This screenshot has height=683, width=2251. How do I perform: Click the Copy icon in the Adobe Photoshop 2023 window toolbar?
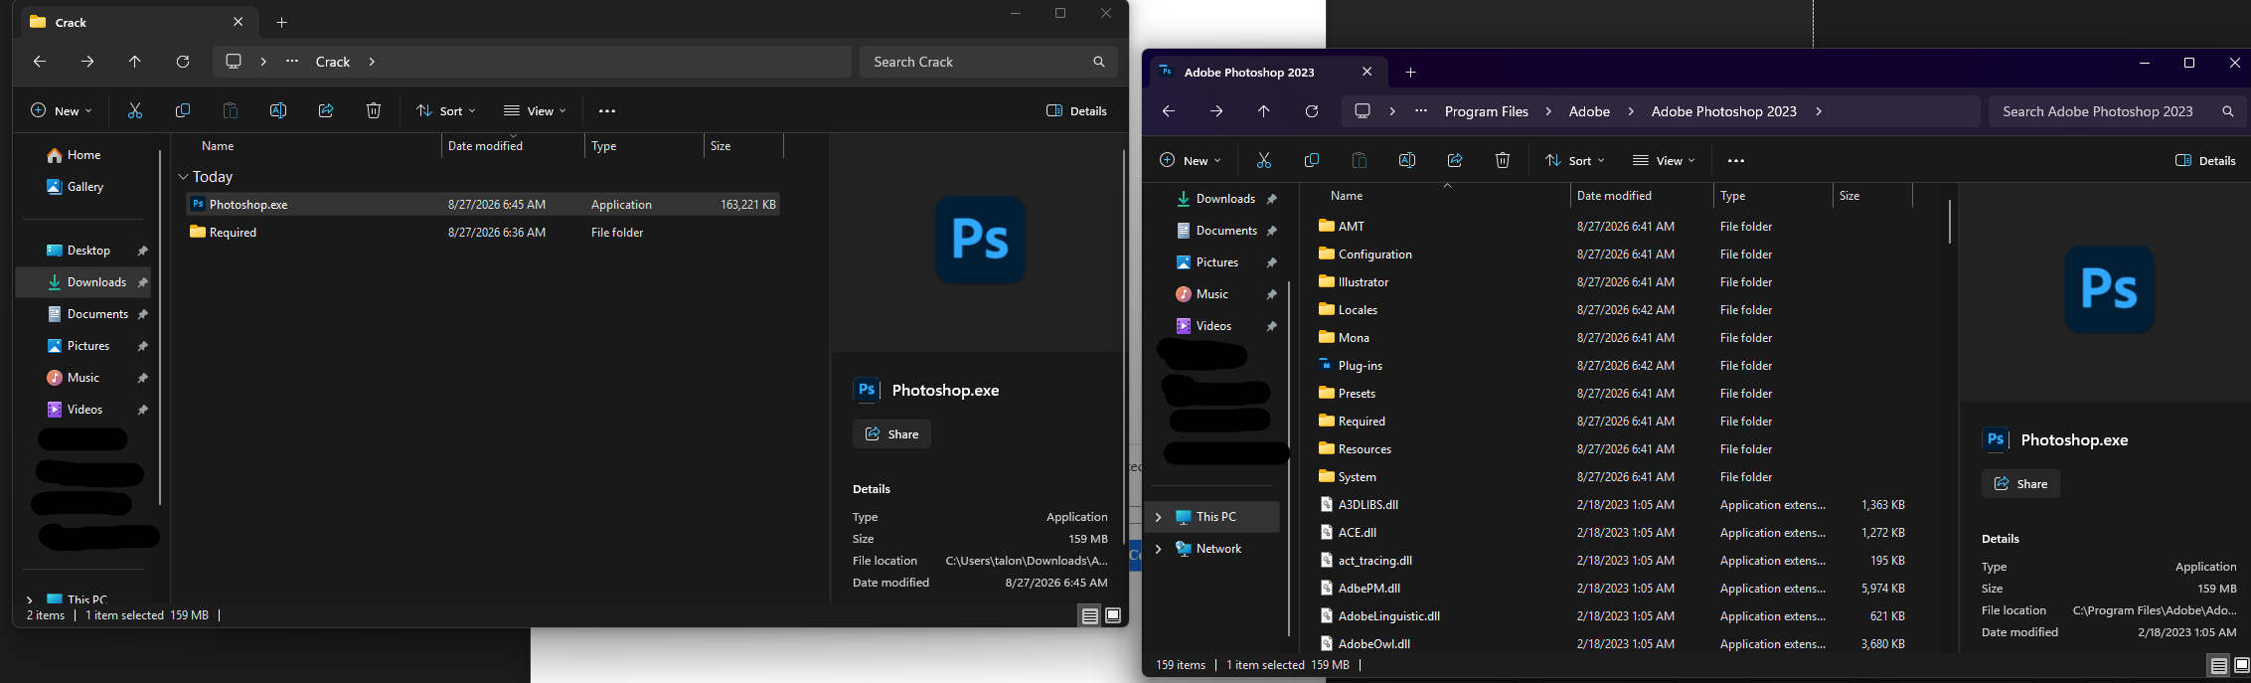1312,160
